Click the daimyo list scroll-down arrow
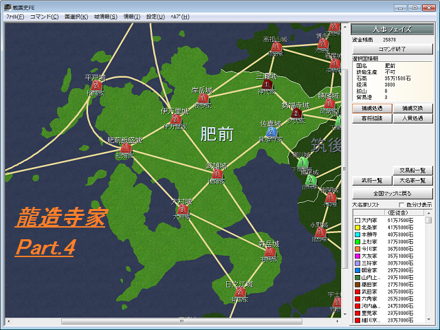The image size is (440, 330). [428, 320]
